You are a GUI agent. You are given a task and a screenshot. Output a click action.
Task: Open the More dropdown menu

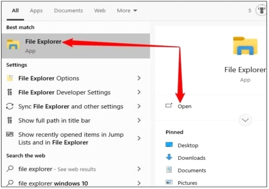pyautogui.click(x=127, y=11)
